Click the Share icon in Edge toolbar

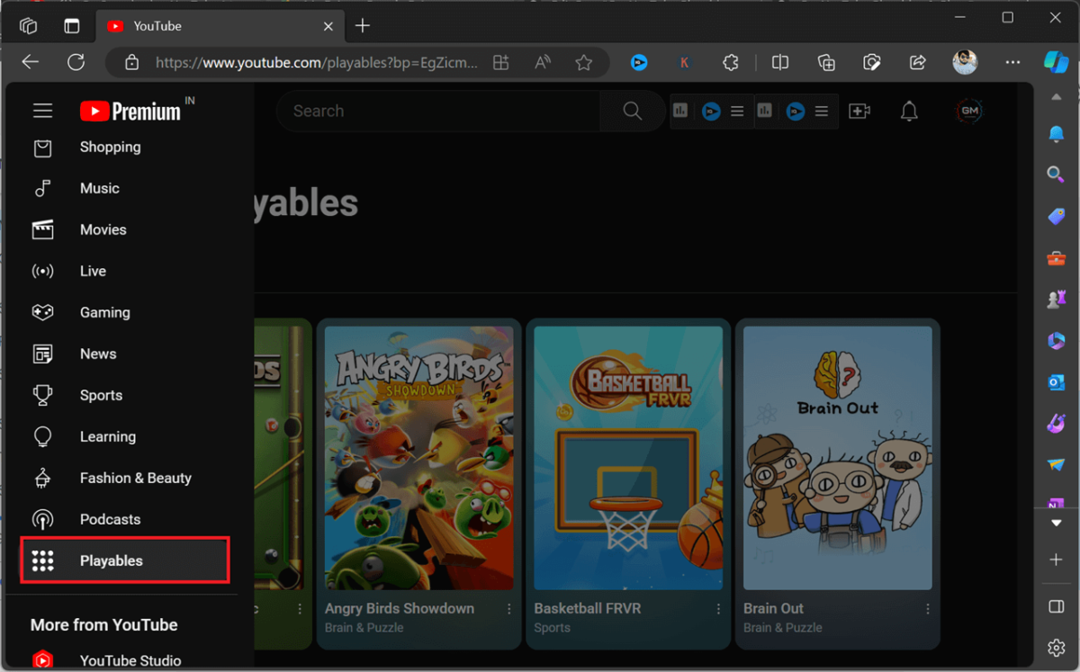click(918, 62)
